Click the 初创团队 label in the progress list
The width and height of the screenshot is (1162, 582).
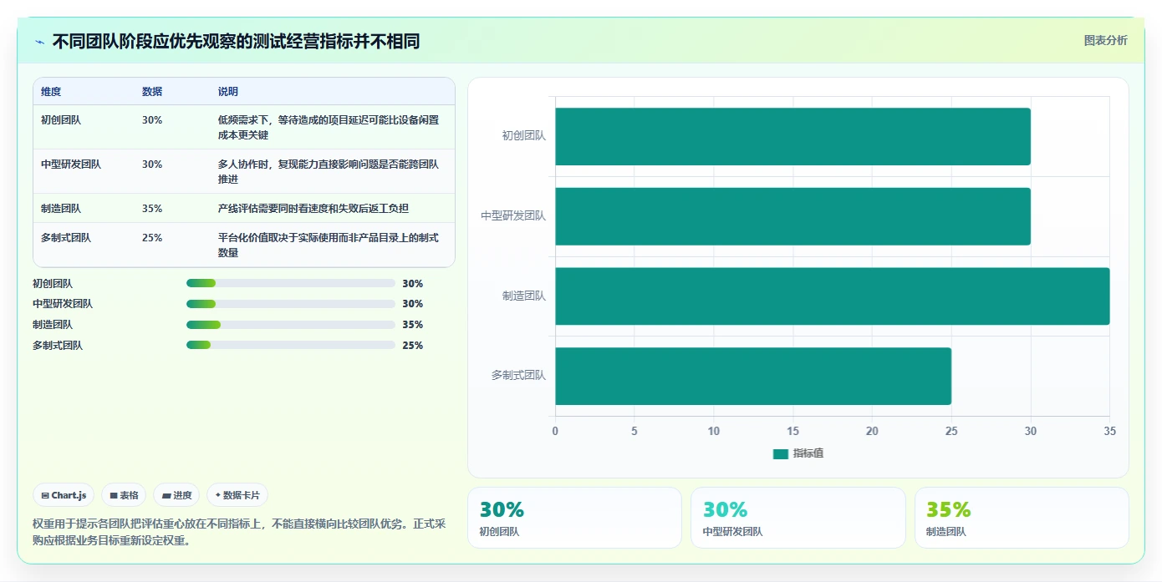point(53,284)
